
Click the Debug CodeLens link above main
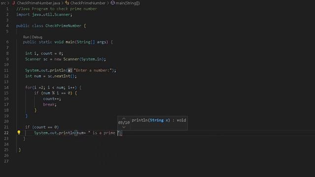(37, 37)
